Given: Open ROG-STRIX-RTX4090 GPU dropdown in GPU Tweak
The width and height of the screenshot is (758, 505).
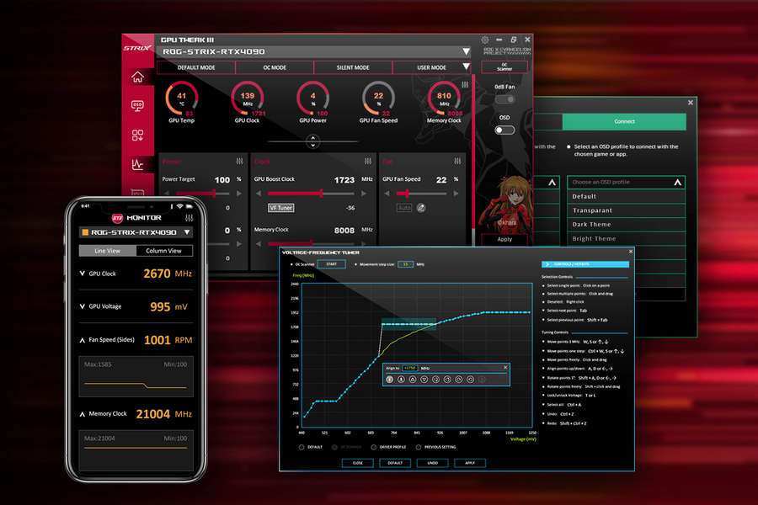Looking at the screenshot, I should point(466,51).
